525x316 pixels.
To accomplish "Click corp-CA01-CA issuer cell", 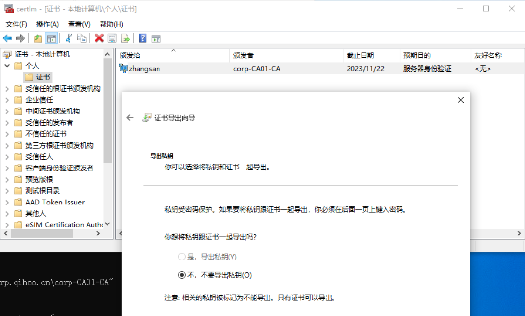I will (x=257, y=69).
